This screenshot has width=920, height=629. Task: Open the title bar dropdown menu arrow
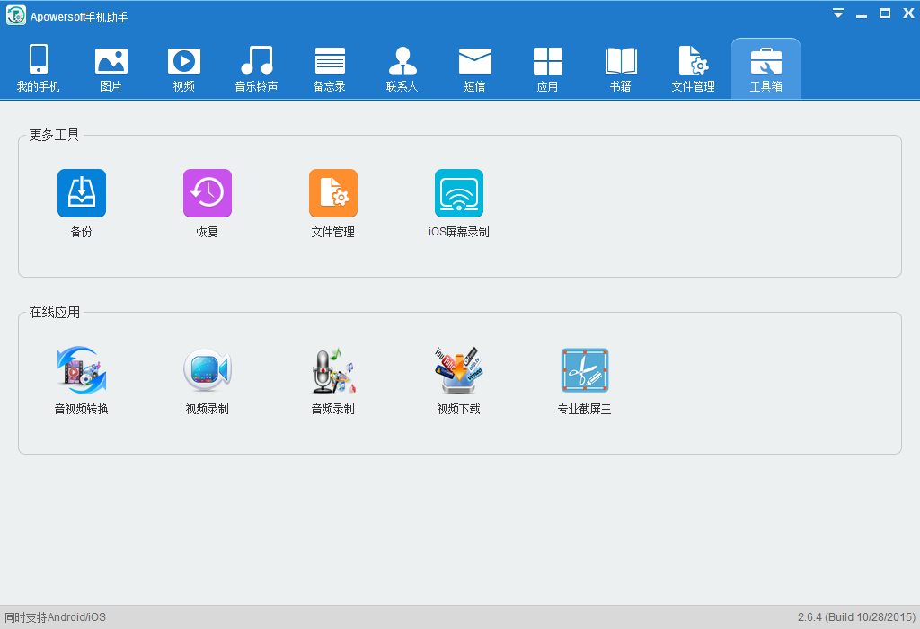point(838,13)
